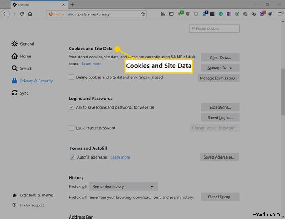This screenshot has width=285, height=219.
Task: Click the extension icon with green badge
Action: (x=181, y=13)
